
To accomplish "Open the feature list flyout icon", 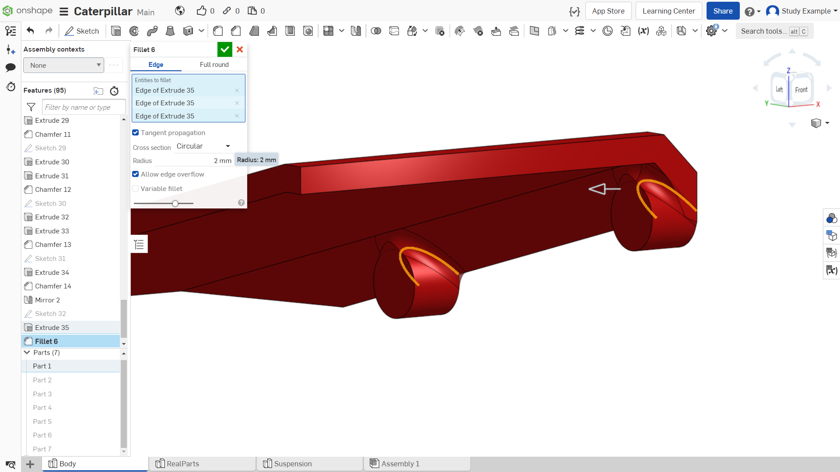I will pos(139,244).
